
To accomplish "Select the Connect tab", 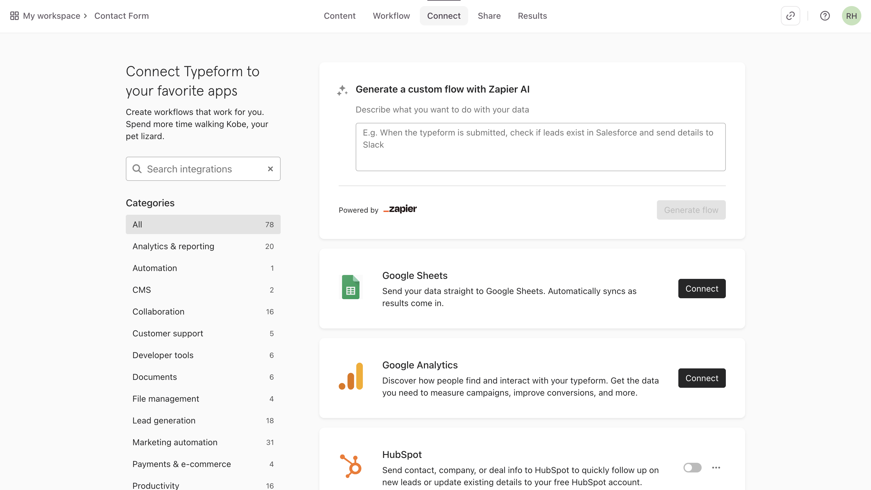I will [x=444, y=16].
